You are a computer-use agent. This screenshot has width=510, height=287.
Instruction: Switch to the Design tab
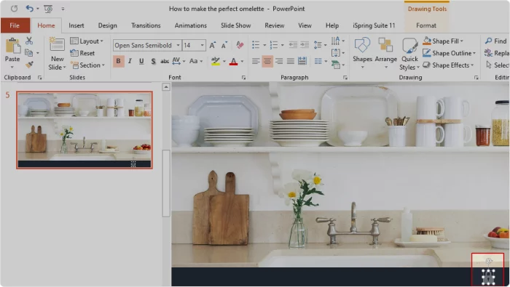(107, 25)
